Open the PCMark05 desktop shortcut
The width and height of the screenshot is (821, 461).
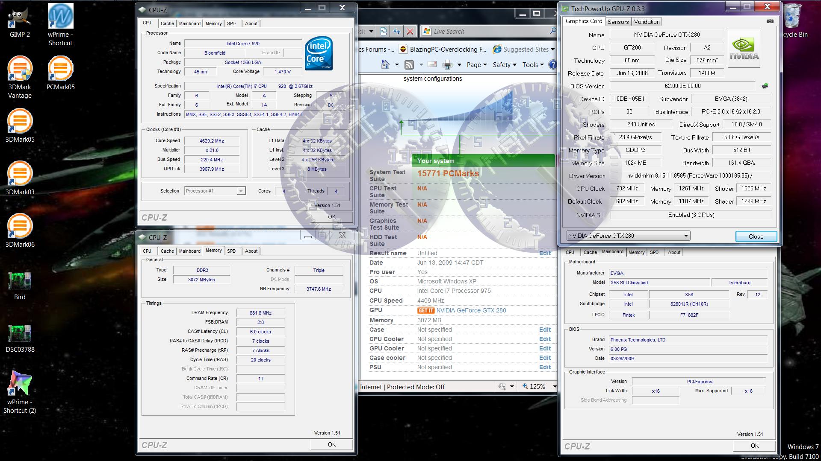pos(60,73)
